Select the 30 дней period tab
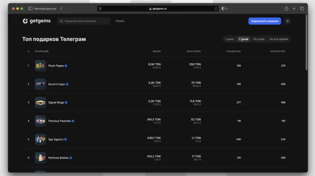 [259, 39]
